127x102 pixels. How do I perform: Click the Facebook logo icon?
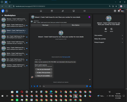[x=3, y=11]
